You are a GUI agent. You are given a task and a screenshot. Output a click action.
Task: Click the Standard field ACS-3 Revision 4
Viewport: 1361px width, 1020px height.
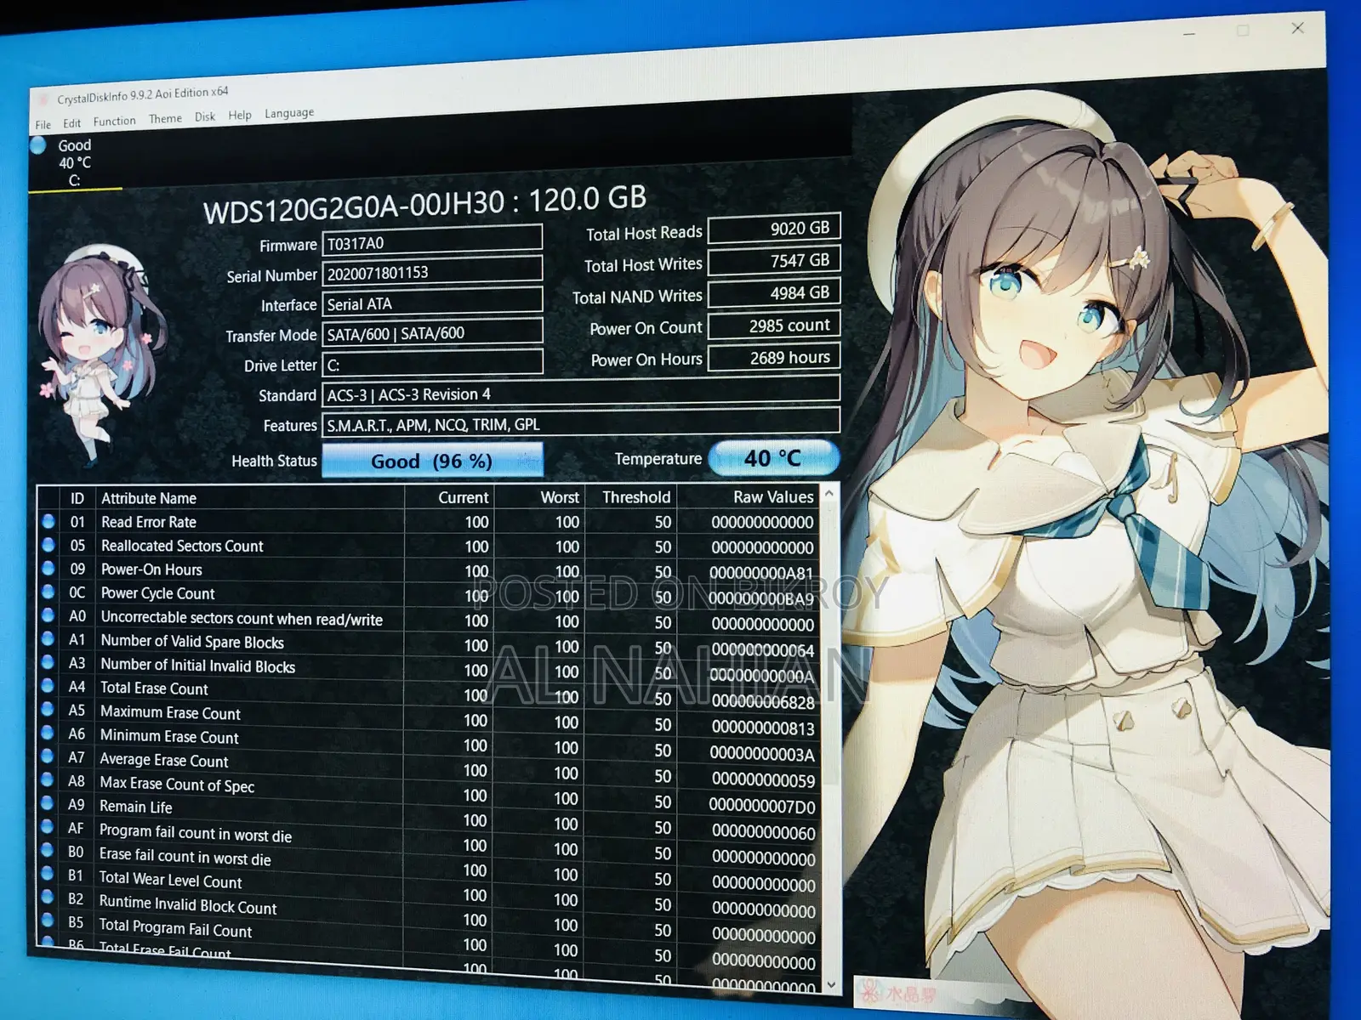(581, 393)
